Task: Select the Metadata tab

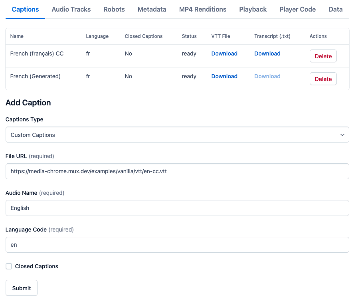Action: [x=152, y=9]
